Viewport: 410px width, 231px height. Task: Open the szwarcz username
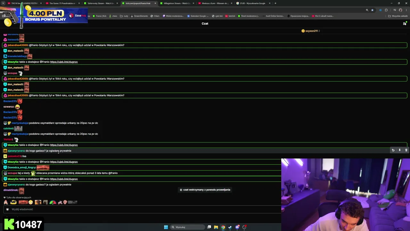pos(9,107)
